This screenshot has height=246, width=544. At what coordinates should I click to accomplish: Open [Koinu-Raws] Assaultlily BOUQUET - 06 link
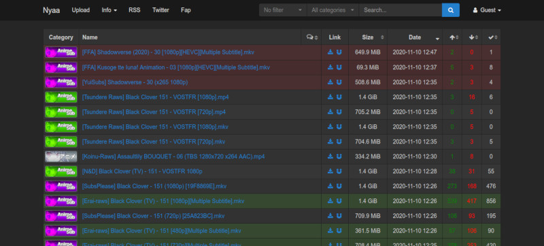[173, 156]
